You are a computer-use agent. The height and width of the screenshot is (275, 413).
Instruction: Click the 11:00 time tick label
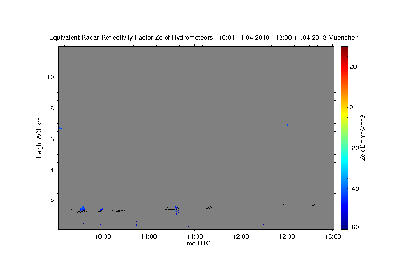click(149, 236)
